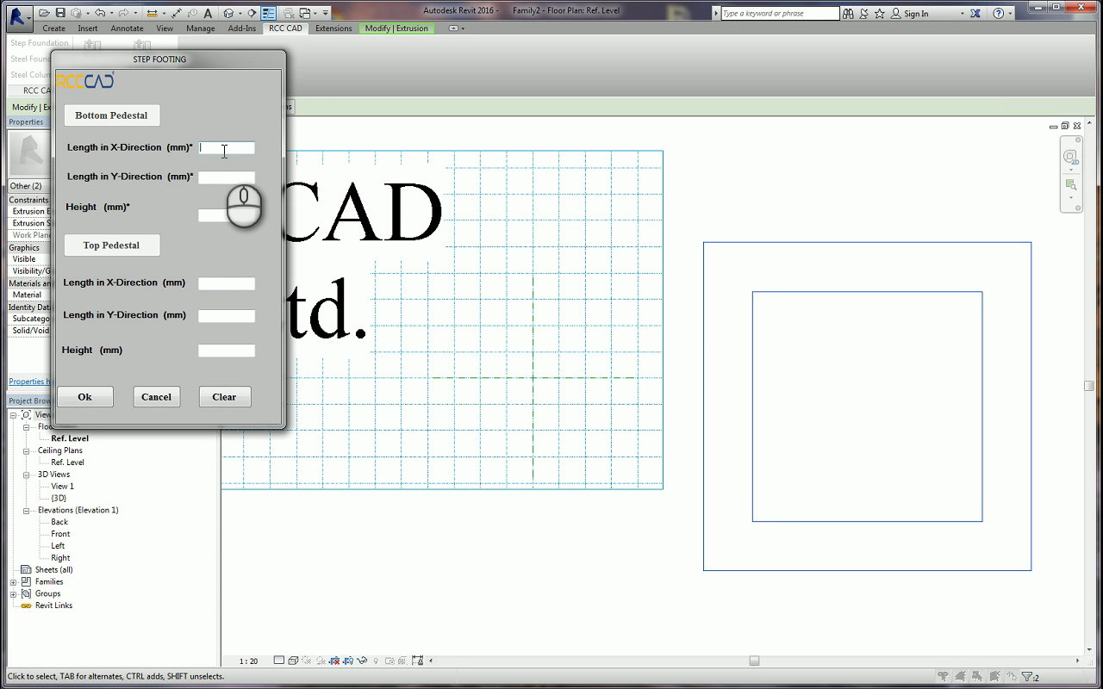This screenshot has height=689, width=1103.
Task: Click the Help question mark icon
Action: [x=999, y=13]
